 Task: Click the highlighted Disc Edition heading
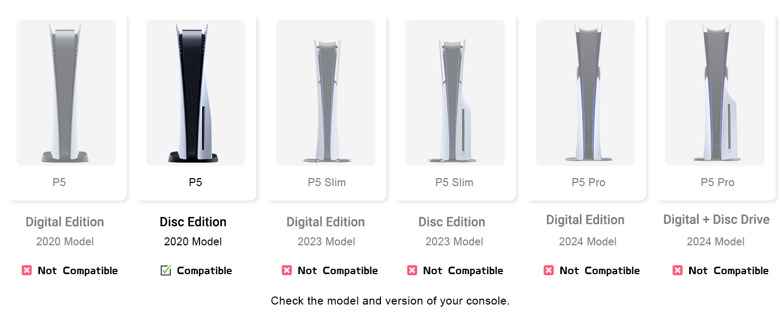click(193, 222)
